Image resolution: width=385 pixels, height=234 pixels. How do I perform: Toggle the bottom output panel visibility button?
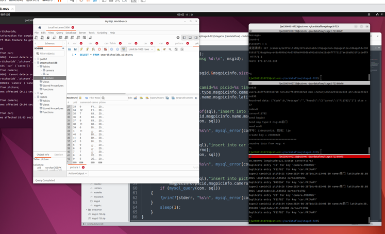[x=190, y=38]
